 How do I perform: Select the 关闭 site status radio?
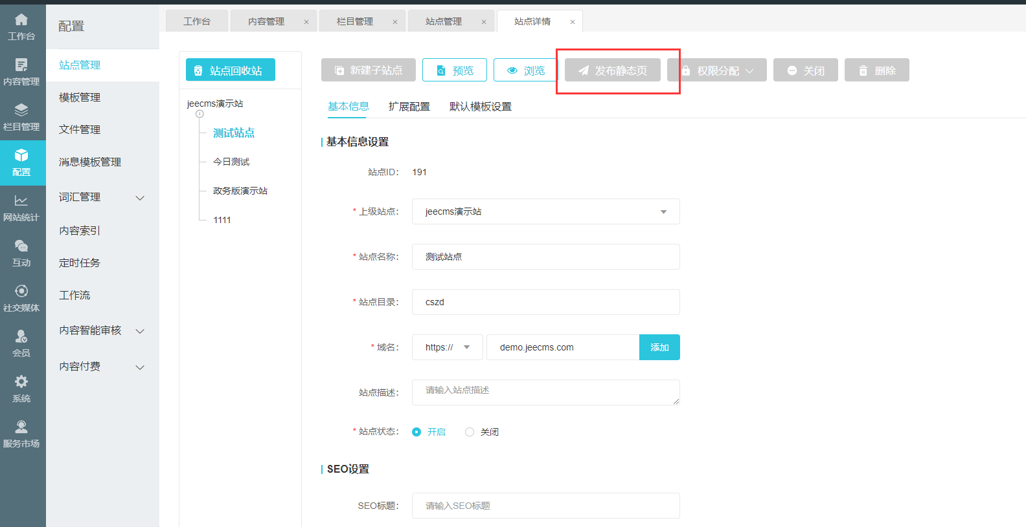pos(470,432)
